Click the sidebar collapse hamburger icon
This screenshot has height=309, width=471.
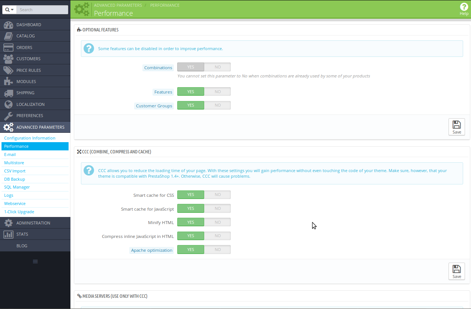tap(35, 261)
